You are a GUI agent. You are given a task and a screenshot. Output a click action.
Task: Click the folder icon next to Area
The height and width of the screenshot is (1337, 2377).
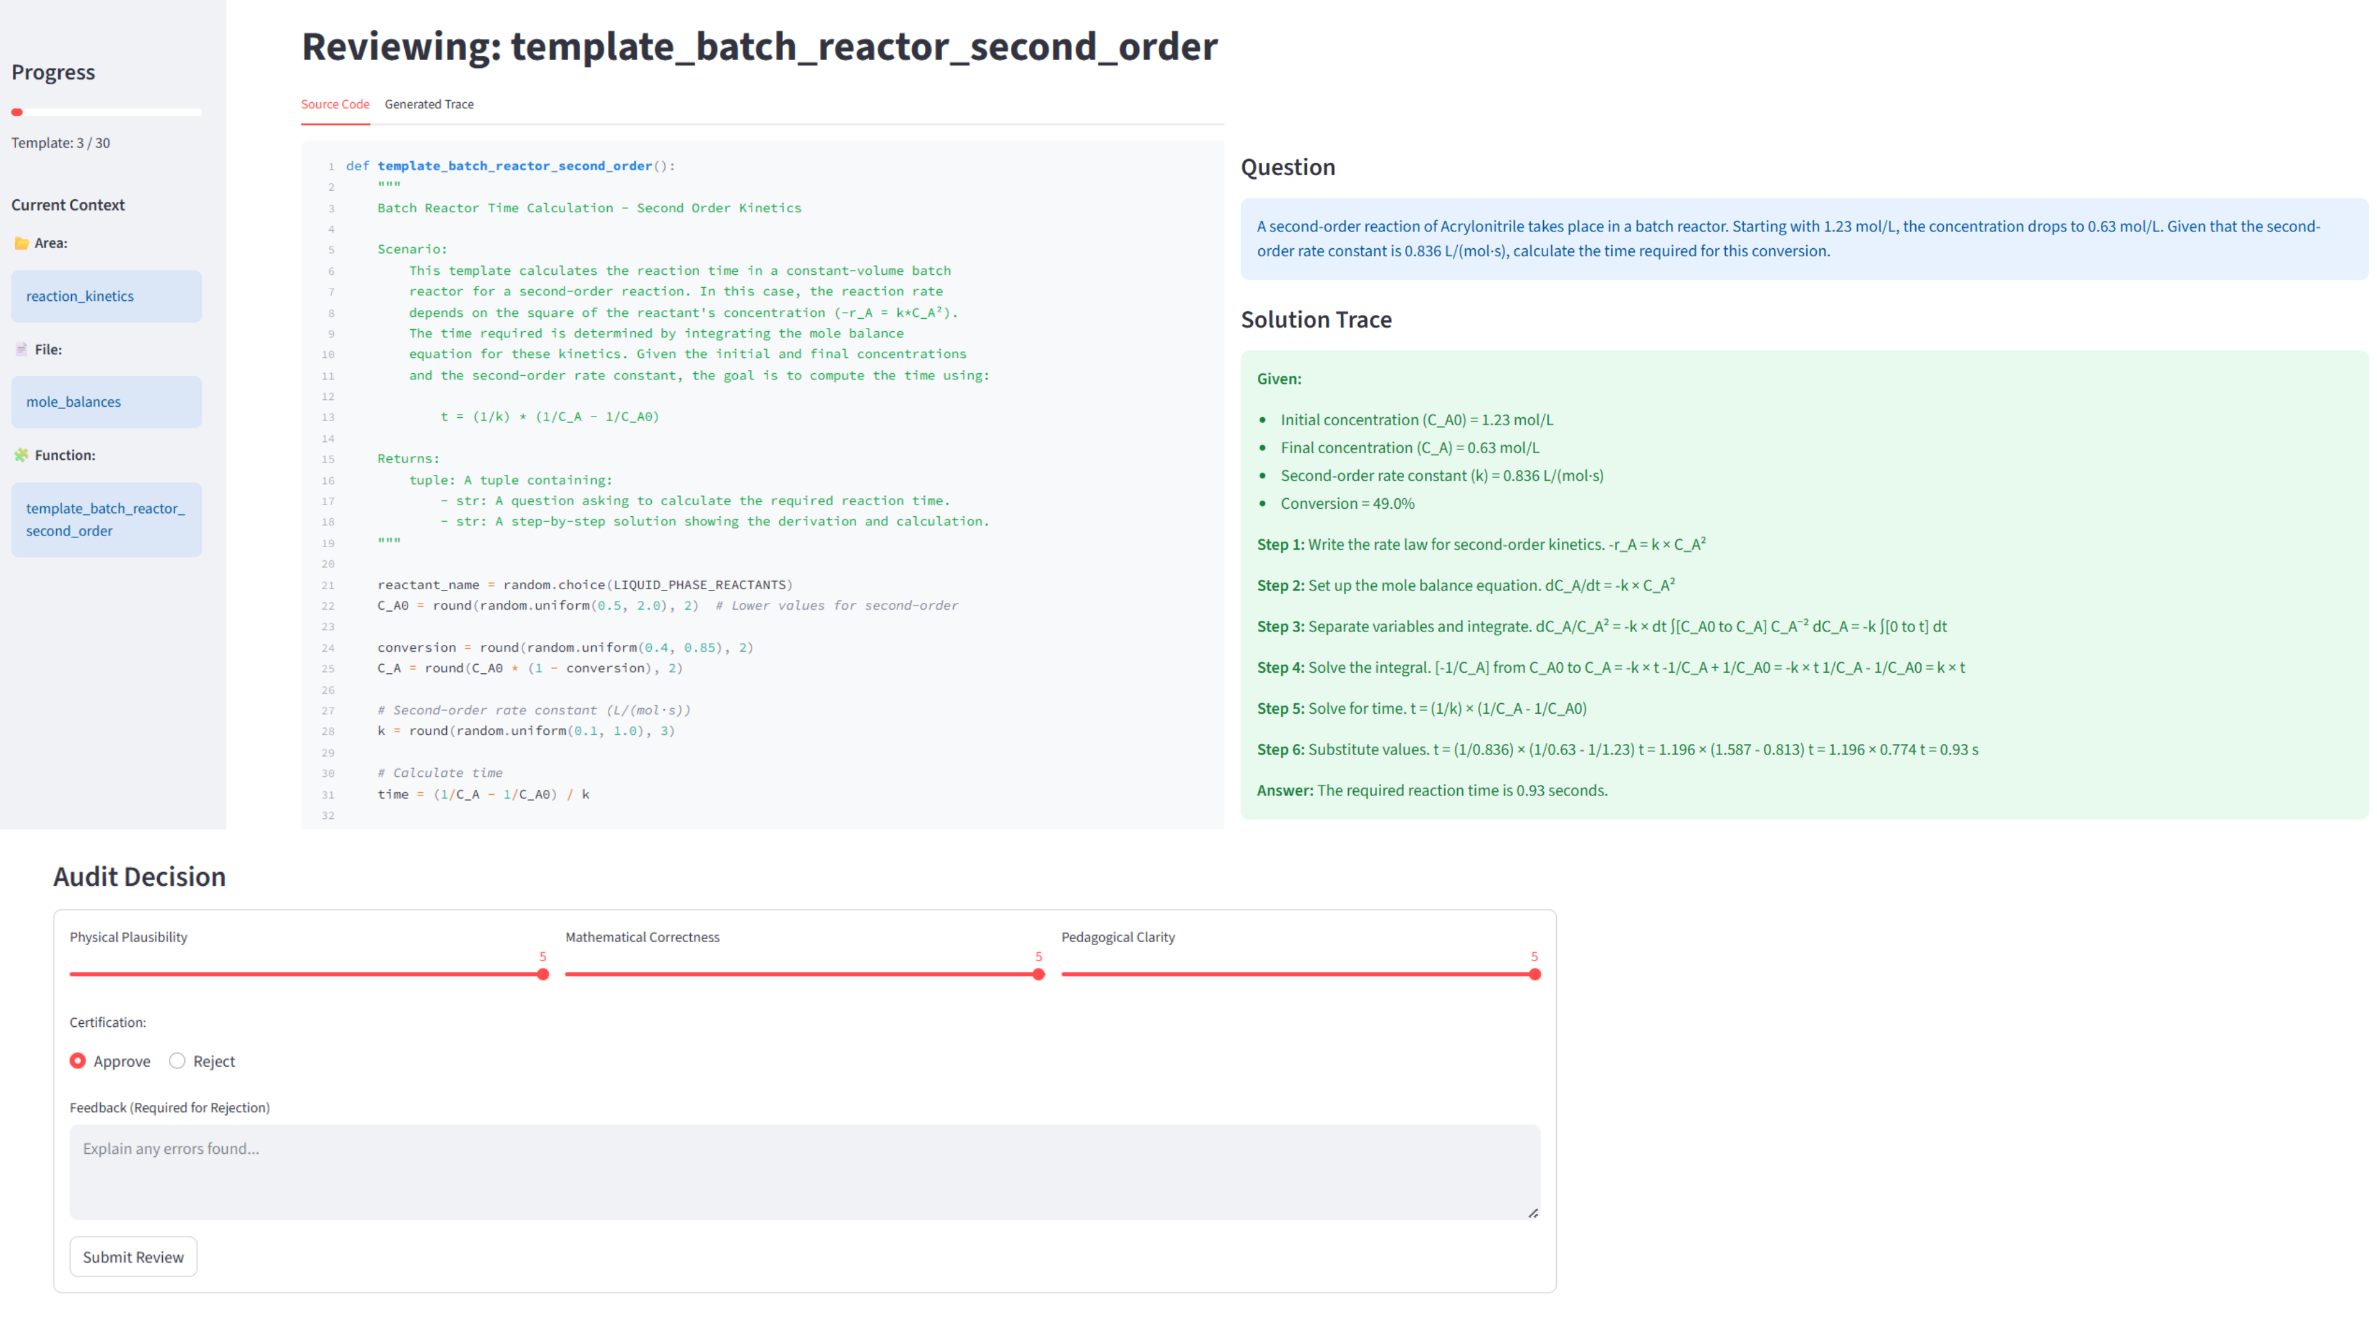(x=21, y=244)
